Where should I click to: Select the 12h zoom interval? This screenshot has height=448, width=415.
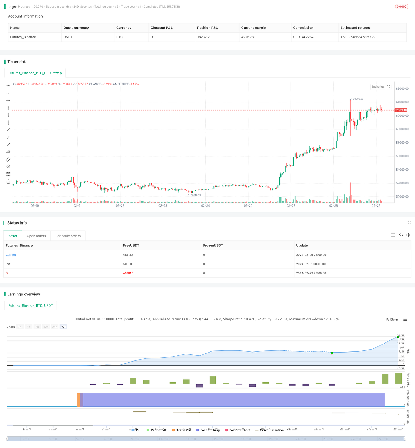tap(46, 327)
